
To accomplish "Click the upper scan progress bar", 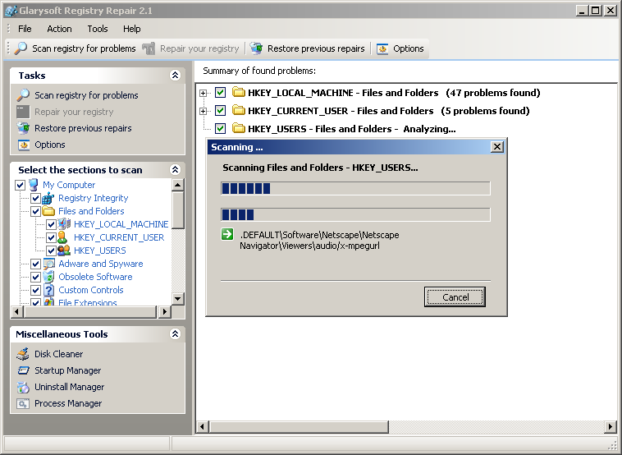I will point(355,188).
